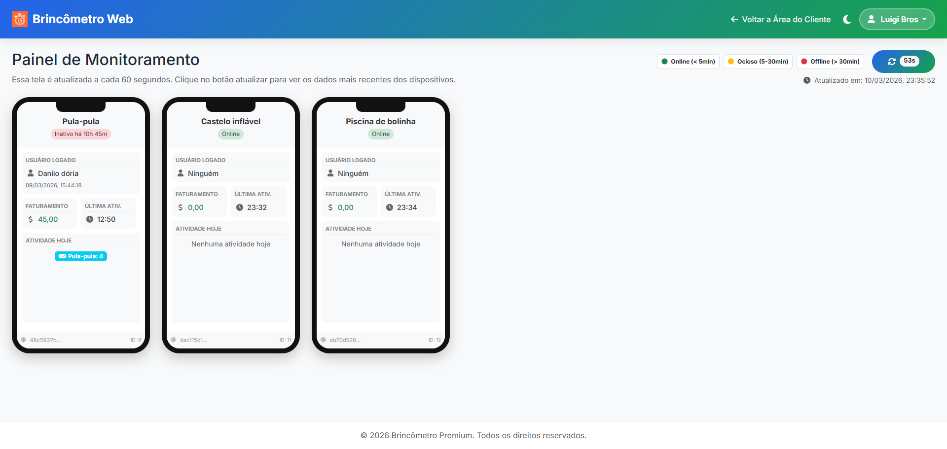Click the dollar icon in Piscina de bolinha card
The width and height of the screenshot is (947, 449).
[x=330, y=207]
